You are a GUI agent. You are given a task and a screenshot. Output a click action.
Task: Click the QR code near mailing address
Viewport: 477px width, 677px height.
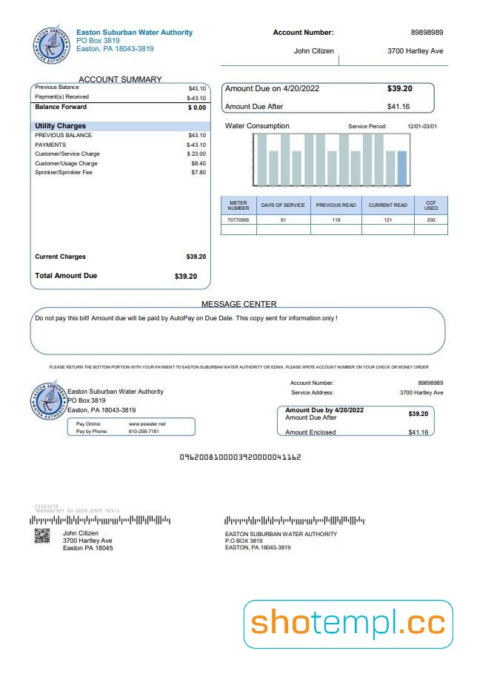coord(42,535)
